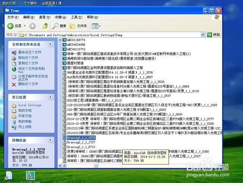243x183 pixels.
Task: Open 网上邻居 in other places
Action: [25, 127]
